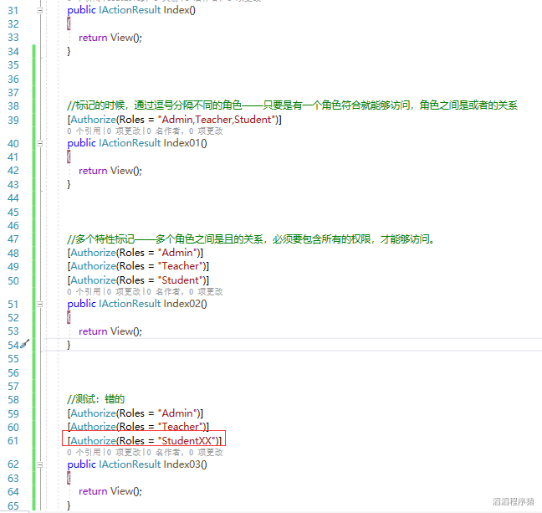
Task: Collapse the Index03() method at line 62
Action: (x=40, y=464)
